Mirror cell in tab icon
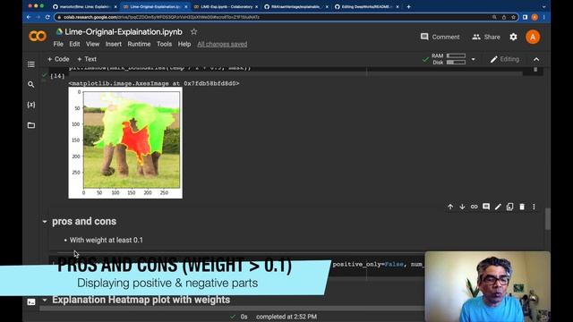 509,207
